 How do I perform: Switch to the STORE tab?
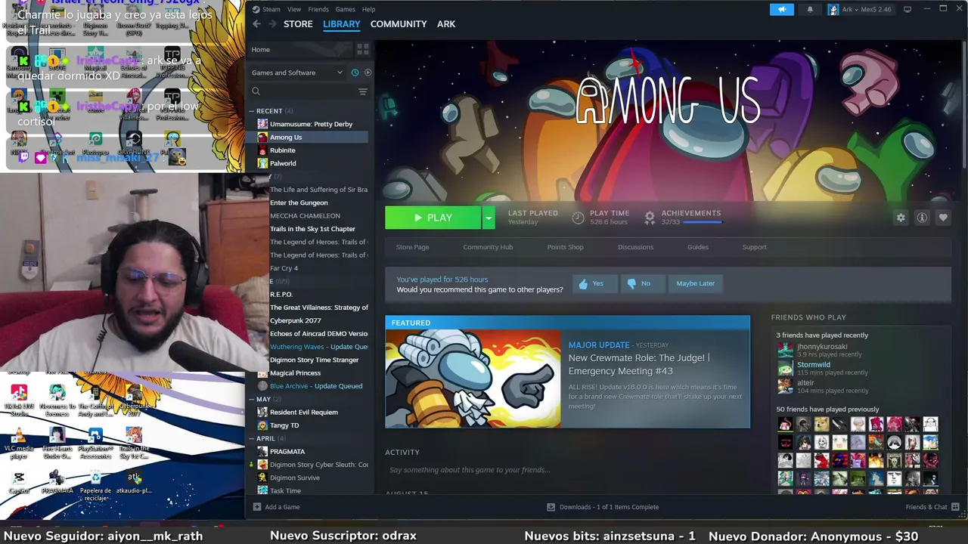coord(298,24)
